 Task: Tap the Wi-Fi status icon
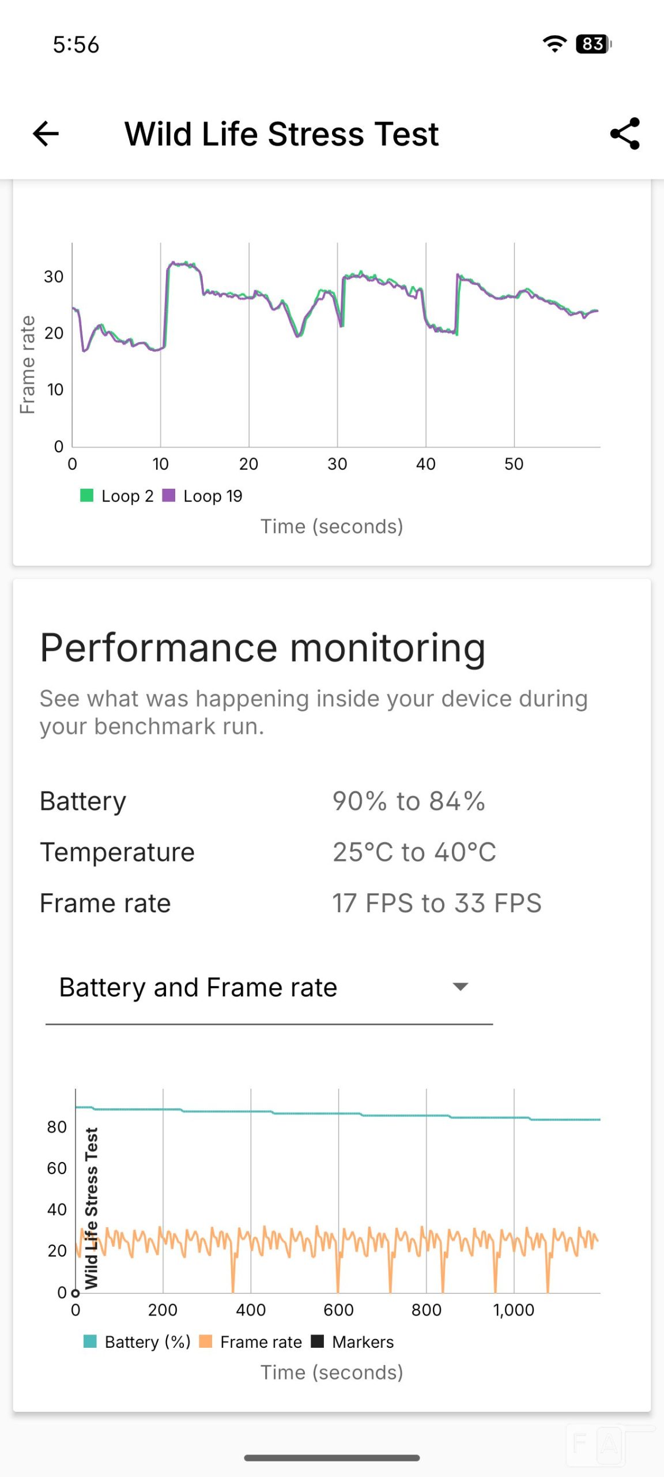tap(554, 44)
